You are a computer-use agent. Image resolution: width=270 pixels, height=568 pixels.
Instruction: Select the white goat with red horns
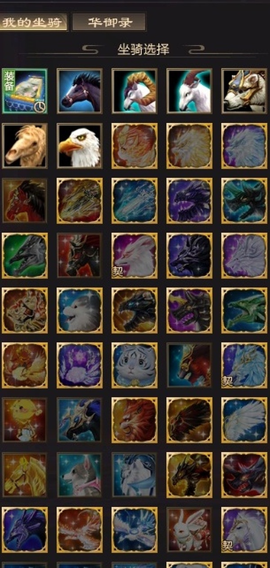pos(189,91)
